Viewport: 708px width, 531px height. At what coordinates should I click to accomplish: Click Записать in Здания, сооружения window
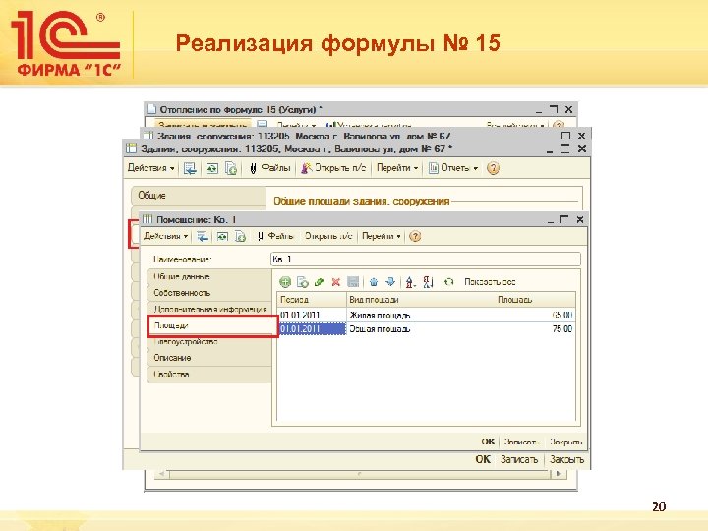pyautogui.click(x=519, y=459)
